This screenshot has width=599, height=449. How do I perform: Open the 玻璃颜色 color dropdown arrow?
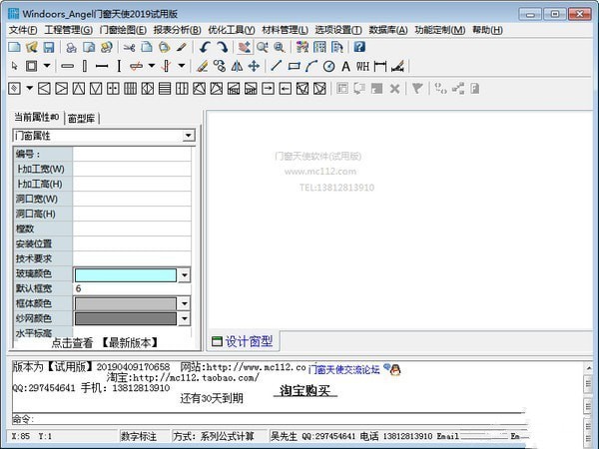(184, 274)
